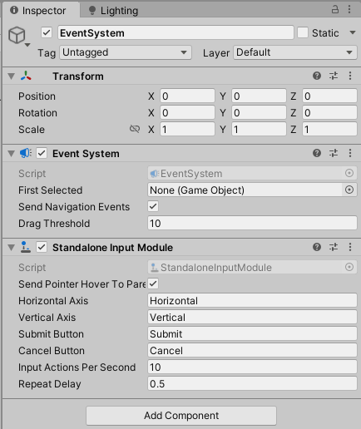Collapse the Transform component foldout
This screenshot has height=429, width=361.
click(11, 76)
